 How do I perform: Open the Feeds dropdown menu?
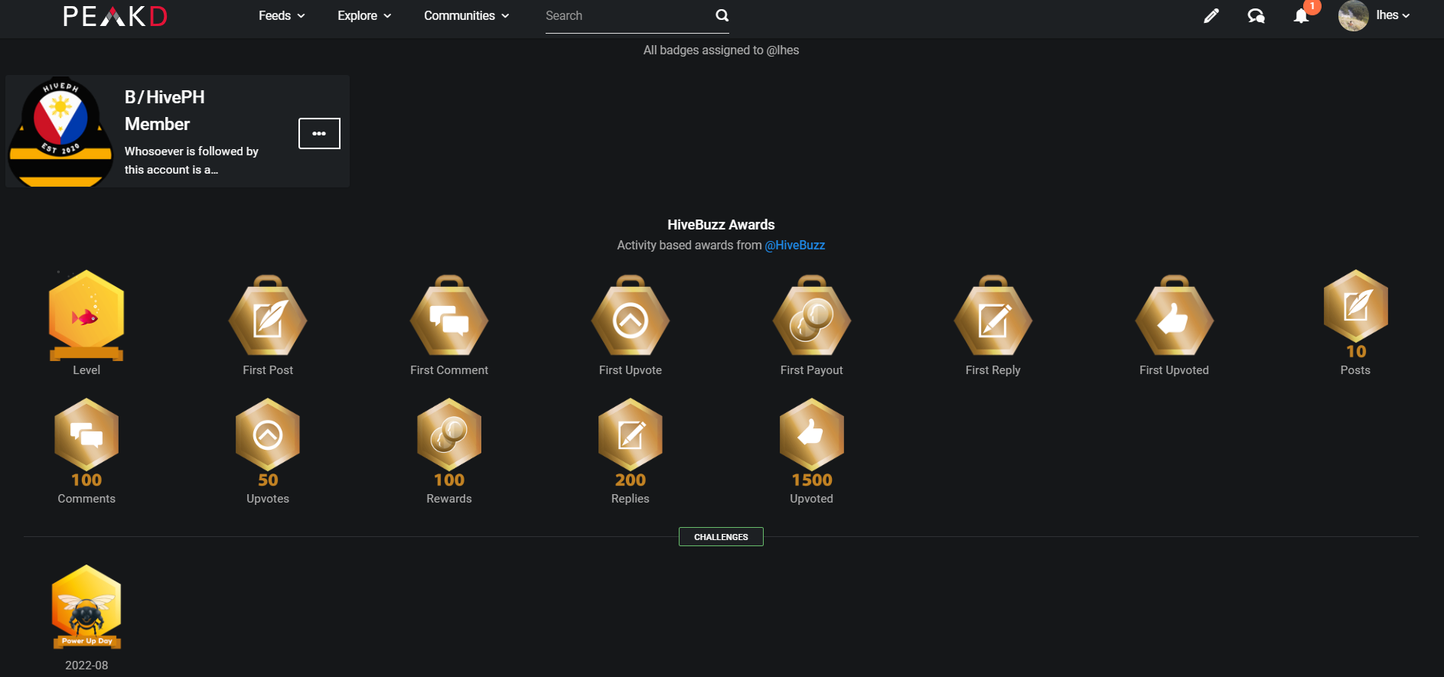click(x=282, y=15)
